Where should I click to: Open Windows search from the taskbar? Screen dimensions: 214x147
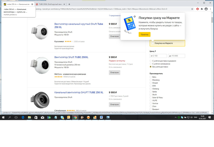(10, 117)
